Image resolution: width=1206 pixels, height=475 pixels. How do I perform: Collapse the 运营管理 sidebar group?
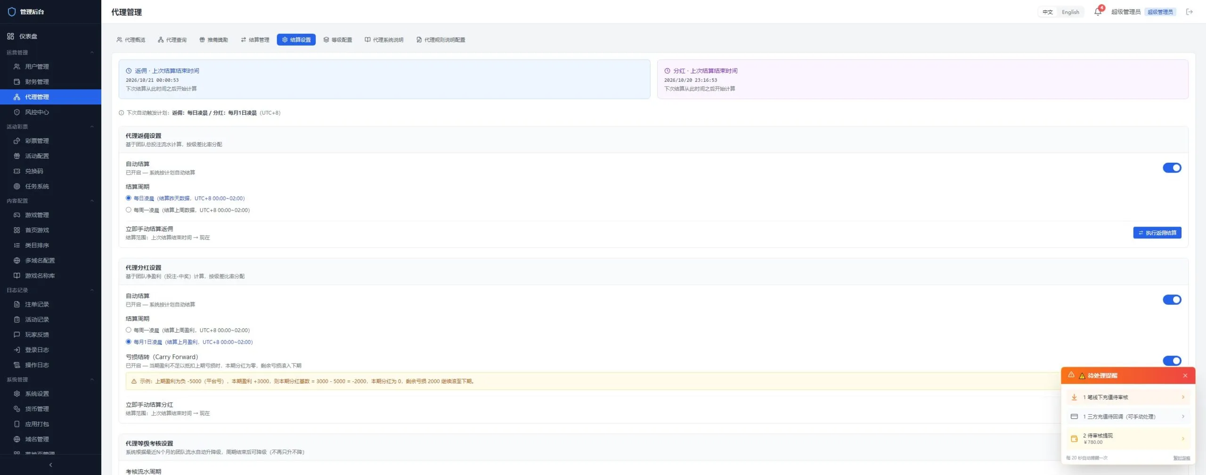click(50, 52)
